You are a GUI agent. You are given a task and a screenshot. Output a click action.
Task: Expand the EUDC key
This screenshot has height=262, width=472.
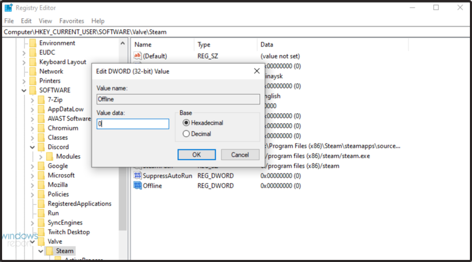24,53
